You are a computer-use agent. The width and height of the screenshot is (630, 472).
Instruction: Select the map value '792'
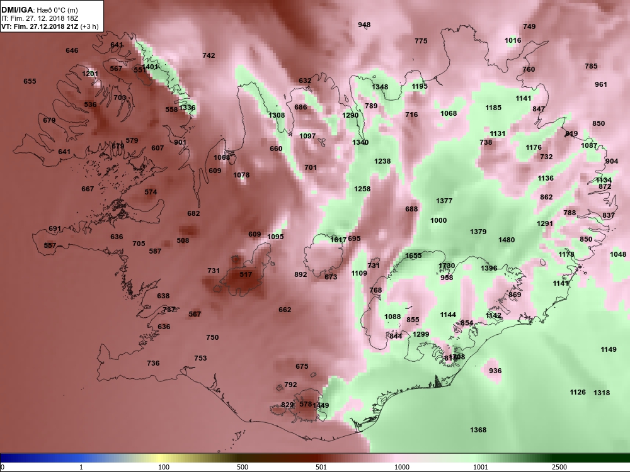coord(290,385)
